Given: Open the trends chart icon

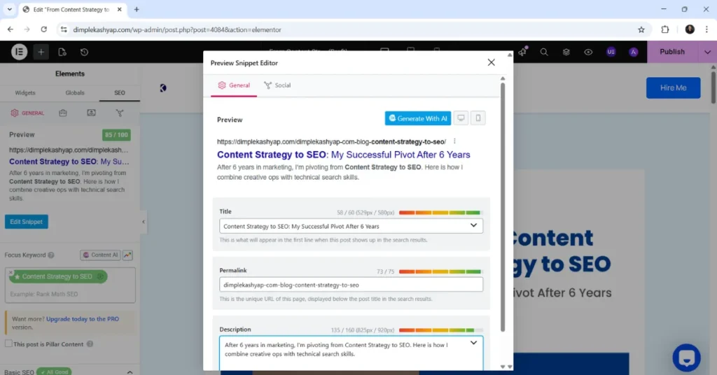Looking at the screenshot, I should coord(127,255).
